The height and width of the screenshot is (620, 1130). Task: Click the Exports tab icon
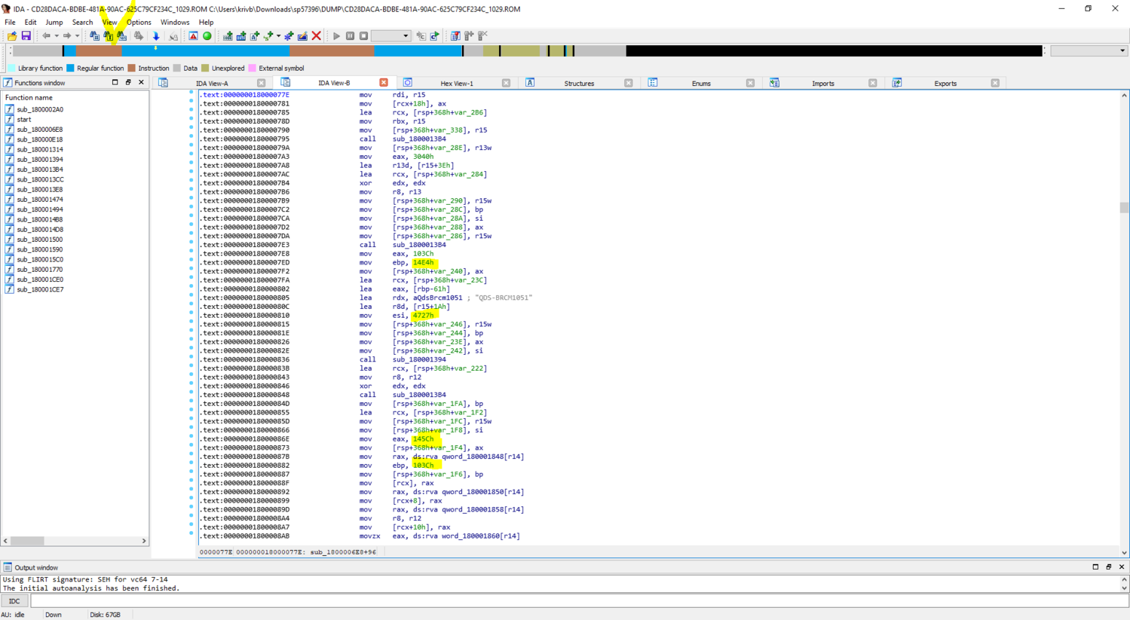pyautogui.click(x=897, y=83)
